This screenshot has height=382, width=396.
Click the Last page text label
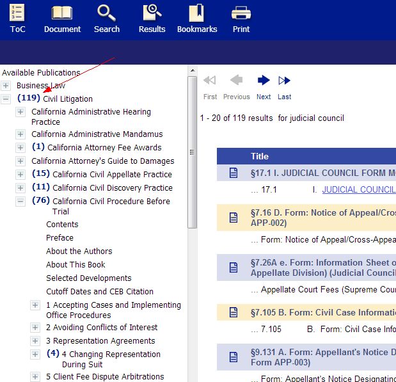click(x=284, y=97)
